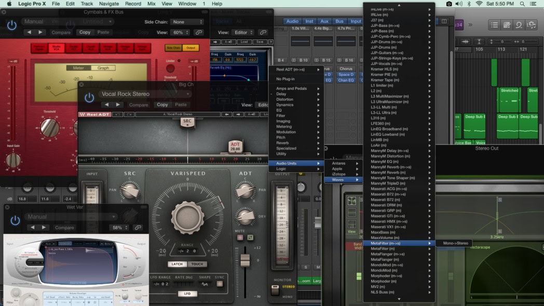The width and height of the screenshot is (544, 306).
Task: Click link icon beside View Editor dropdown
Action: coord(263,32)
